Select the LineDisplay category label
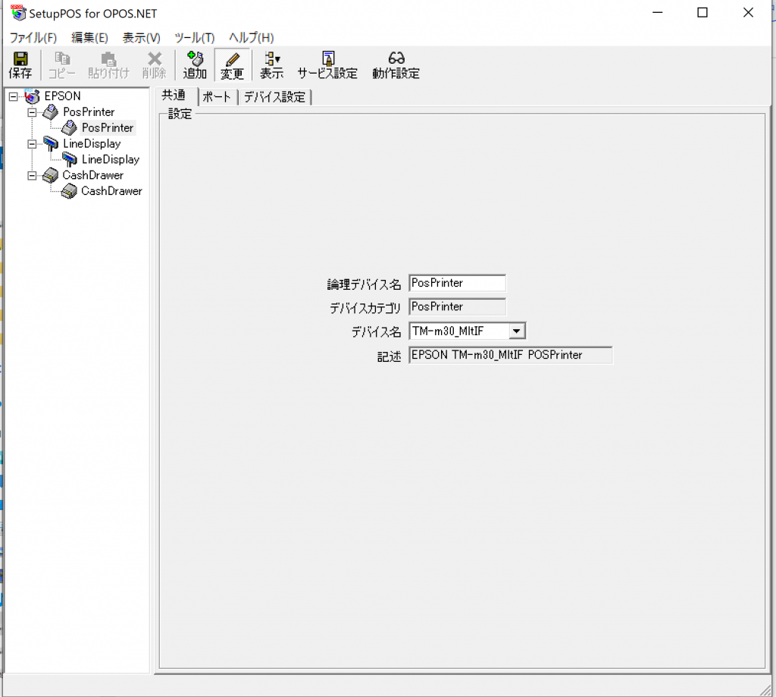Screen dimensions: 776x697 92,143
